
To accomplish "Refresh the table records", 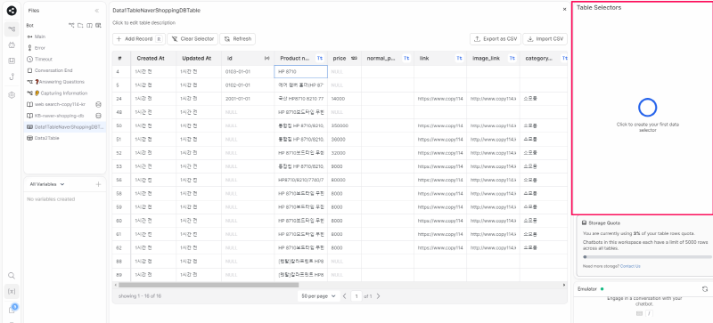I will tap(237, 39).
